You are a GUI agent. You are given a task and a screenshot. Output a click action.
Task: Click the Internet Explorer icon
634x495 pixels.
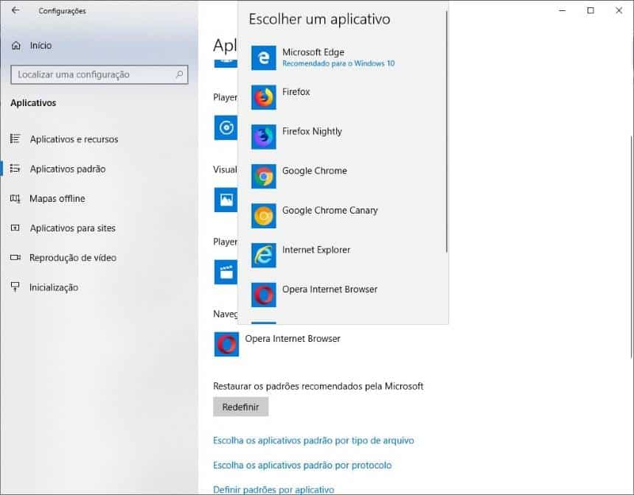point(264,256)
